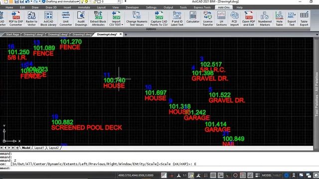Launch the Raster to Vector tool
Screen dimensions: 319x179
31,19
